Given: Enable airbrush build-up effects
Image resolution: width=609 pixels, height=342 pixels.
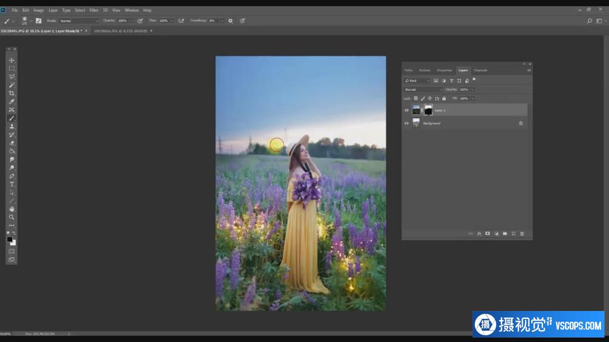Looking at the screenshot, I should click(x=182, y=21).
